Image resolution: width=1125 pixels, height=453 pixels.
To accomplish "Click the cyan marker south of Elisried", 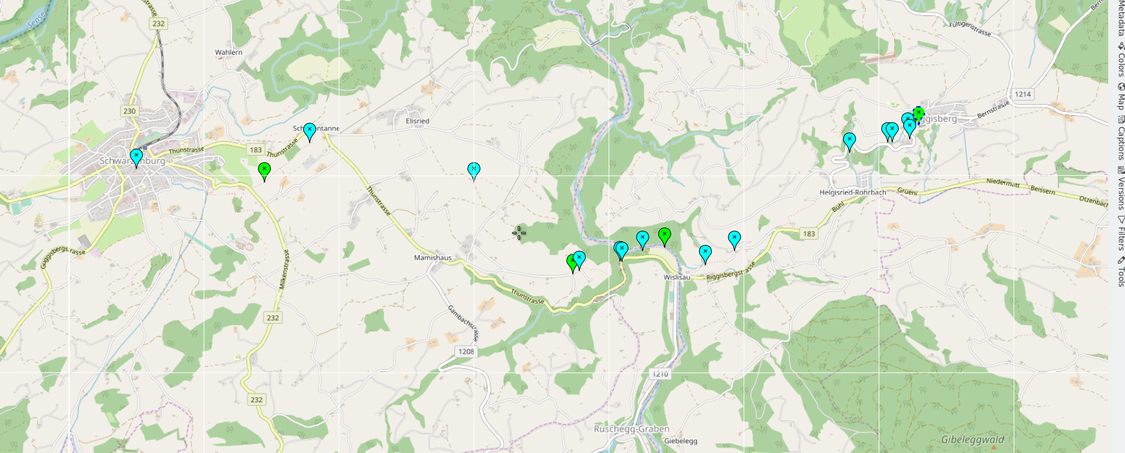I will click(474, 171).
